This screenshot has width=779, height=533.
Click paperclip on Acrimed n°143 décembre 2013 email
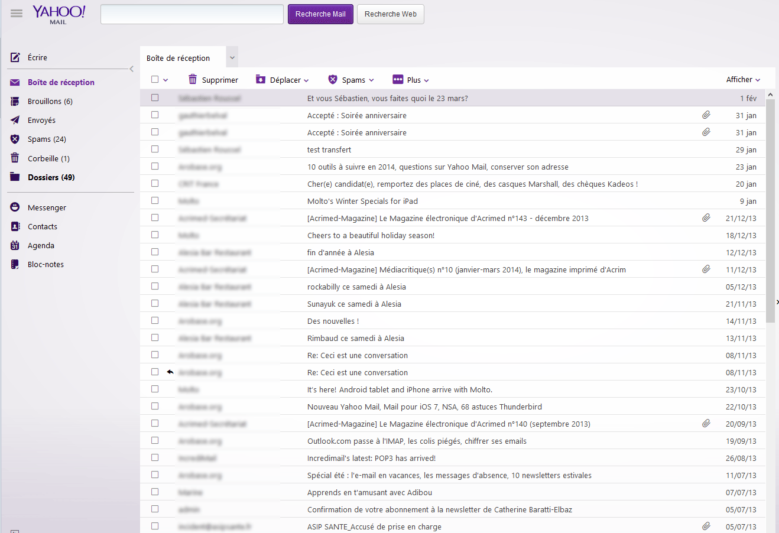706,218
